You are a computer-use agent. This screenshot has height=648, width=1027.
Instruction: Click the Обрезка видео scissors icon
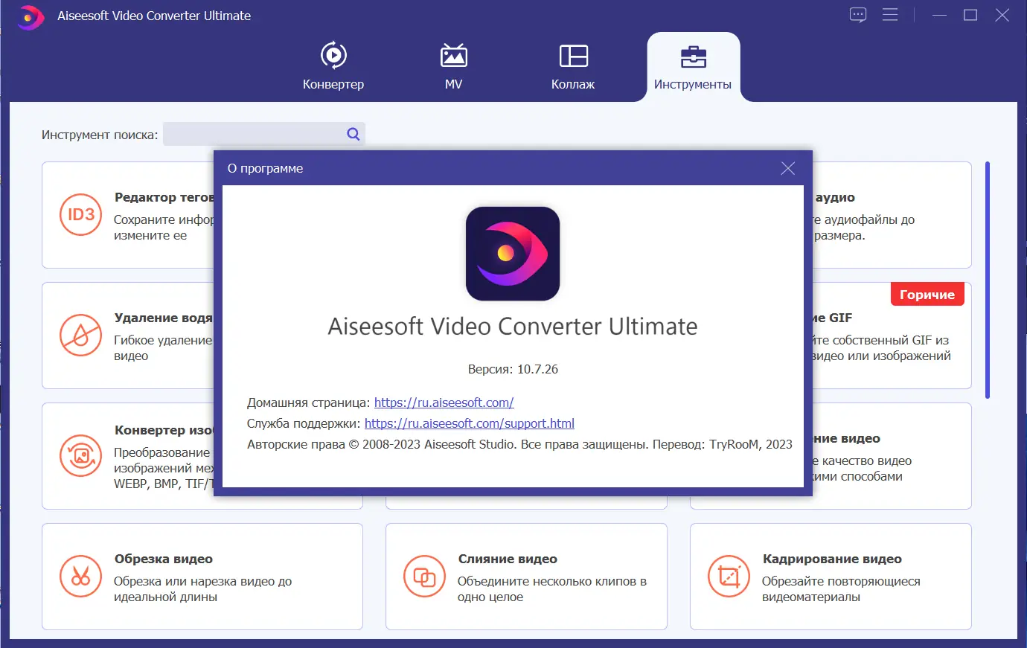(80, 577)
